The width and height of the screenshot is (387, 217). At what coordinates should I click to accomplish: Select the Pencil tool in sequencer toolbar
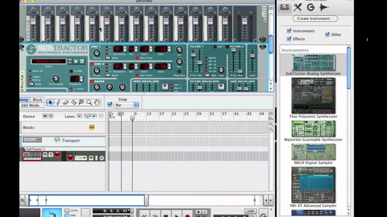(x=58, y=102)
